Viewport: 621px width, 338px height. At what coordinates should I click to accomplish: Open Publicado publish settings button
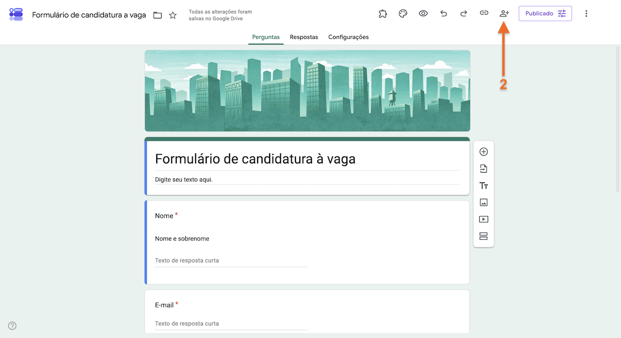(545, 14)
